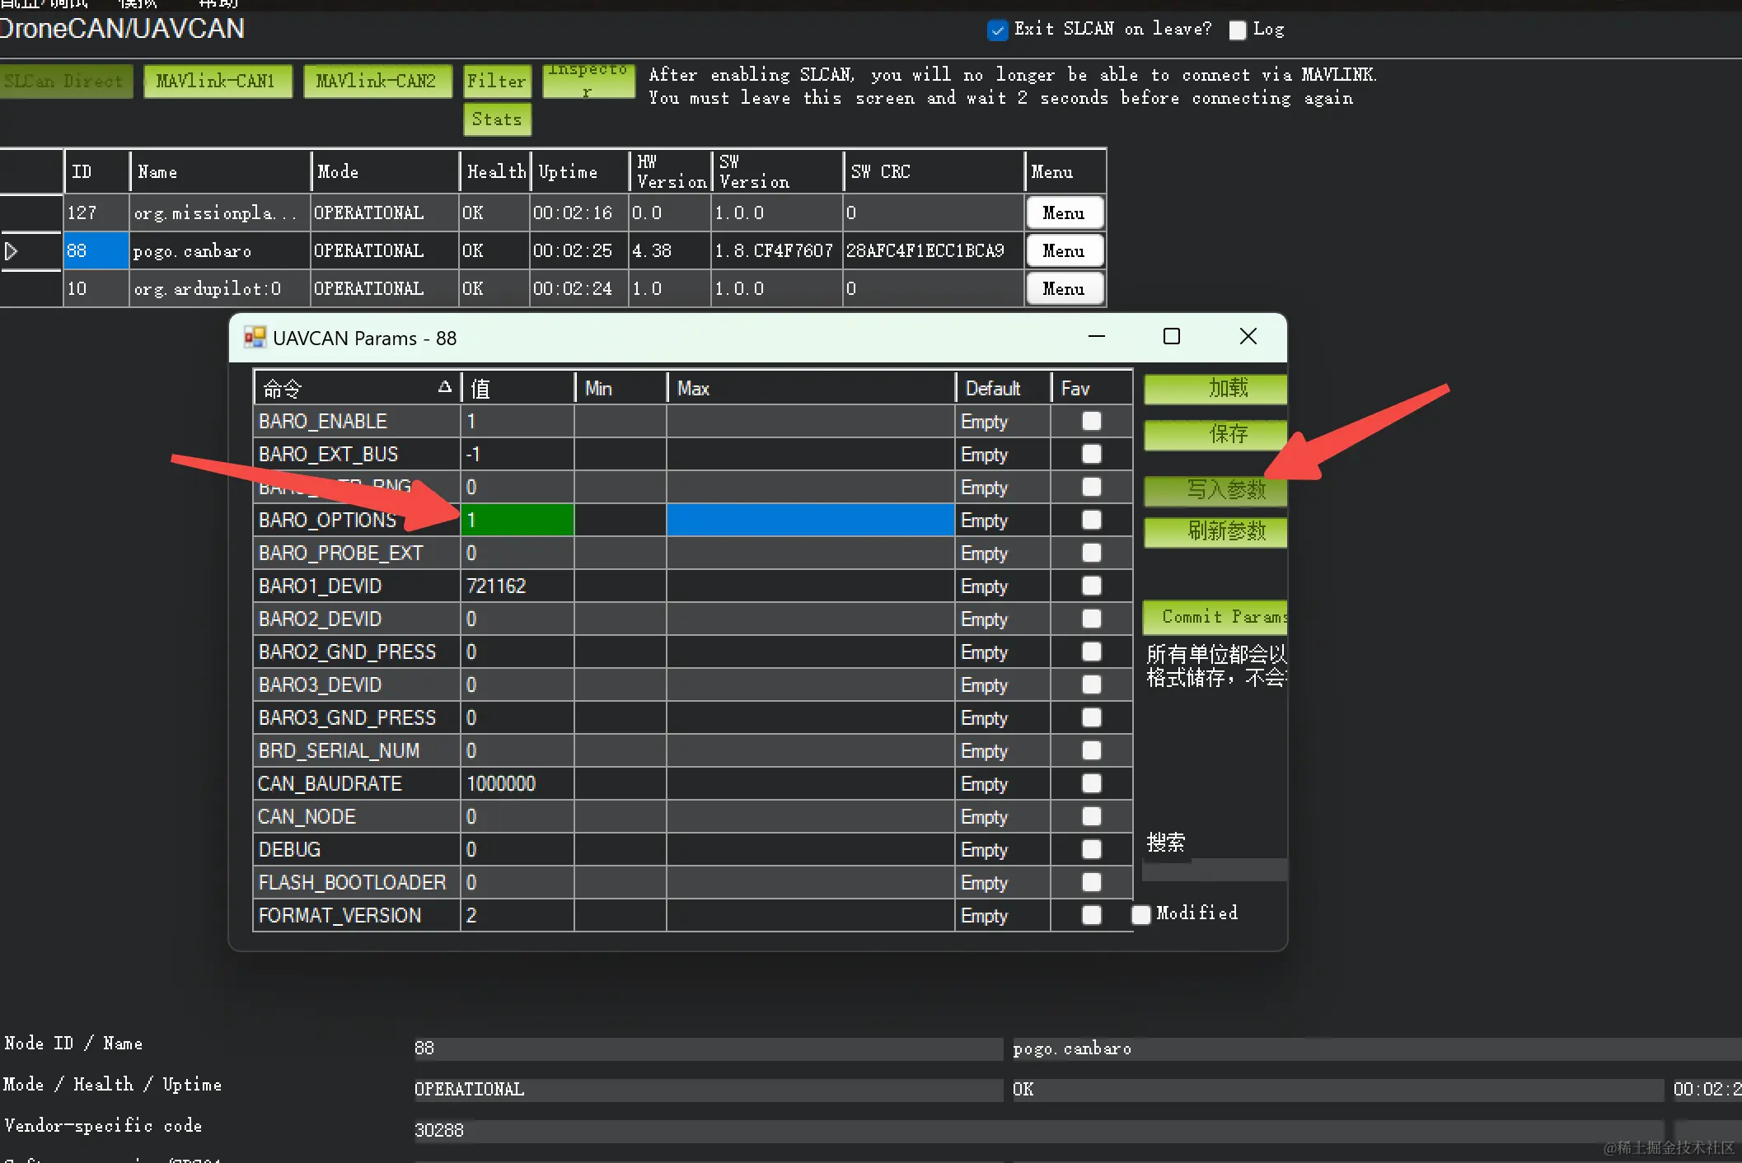This screenshot has height=1163, width=1742.
Task: Mark BARO_ENABLE as favorite
Action: (x=1091, y=421)
